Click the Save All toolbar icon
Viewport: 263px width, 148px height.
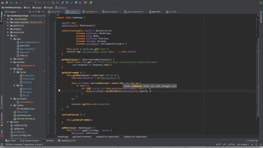tap(7, 3)
